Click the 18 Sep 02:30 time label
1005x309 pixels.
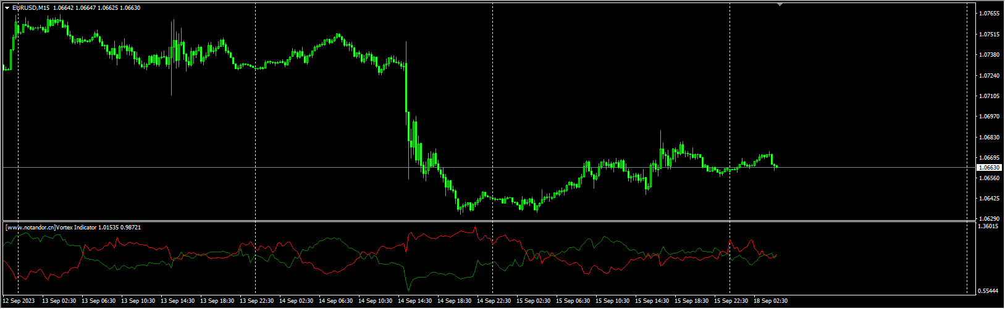(x=771, y=301)
